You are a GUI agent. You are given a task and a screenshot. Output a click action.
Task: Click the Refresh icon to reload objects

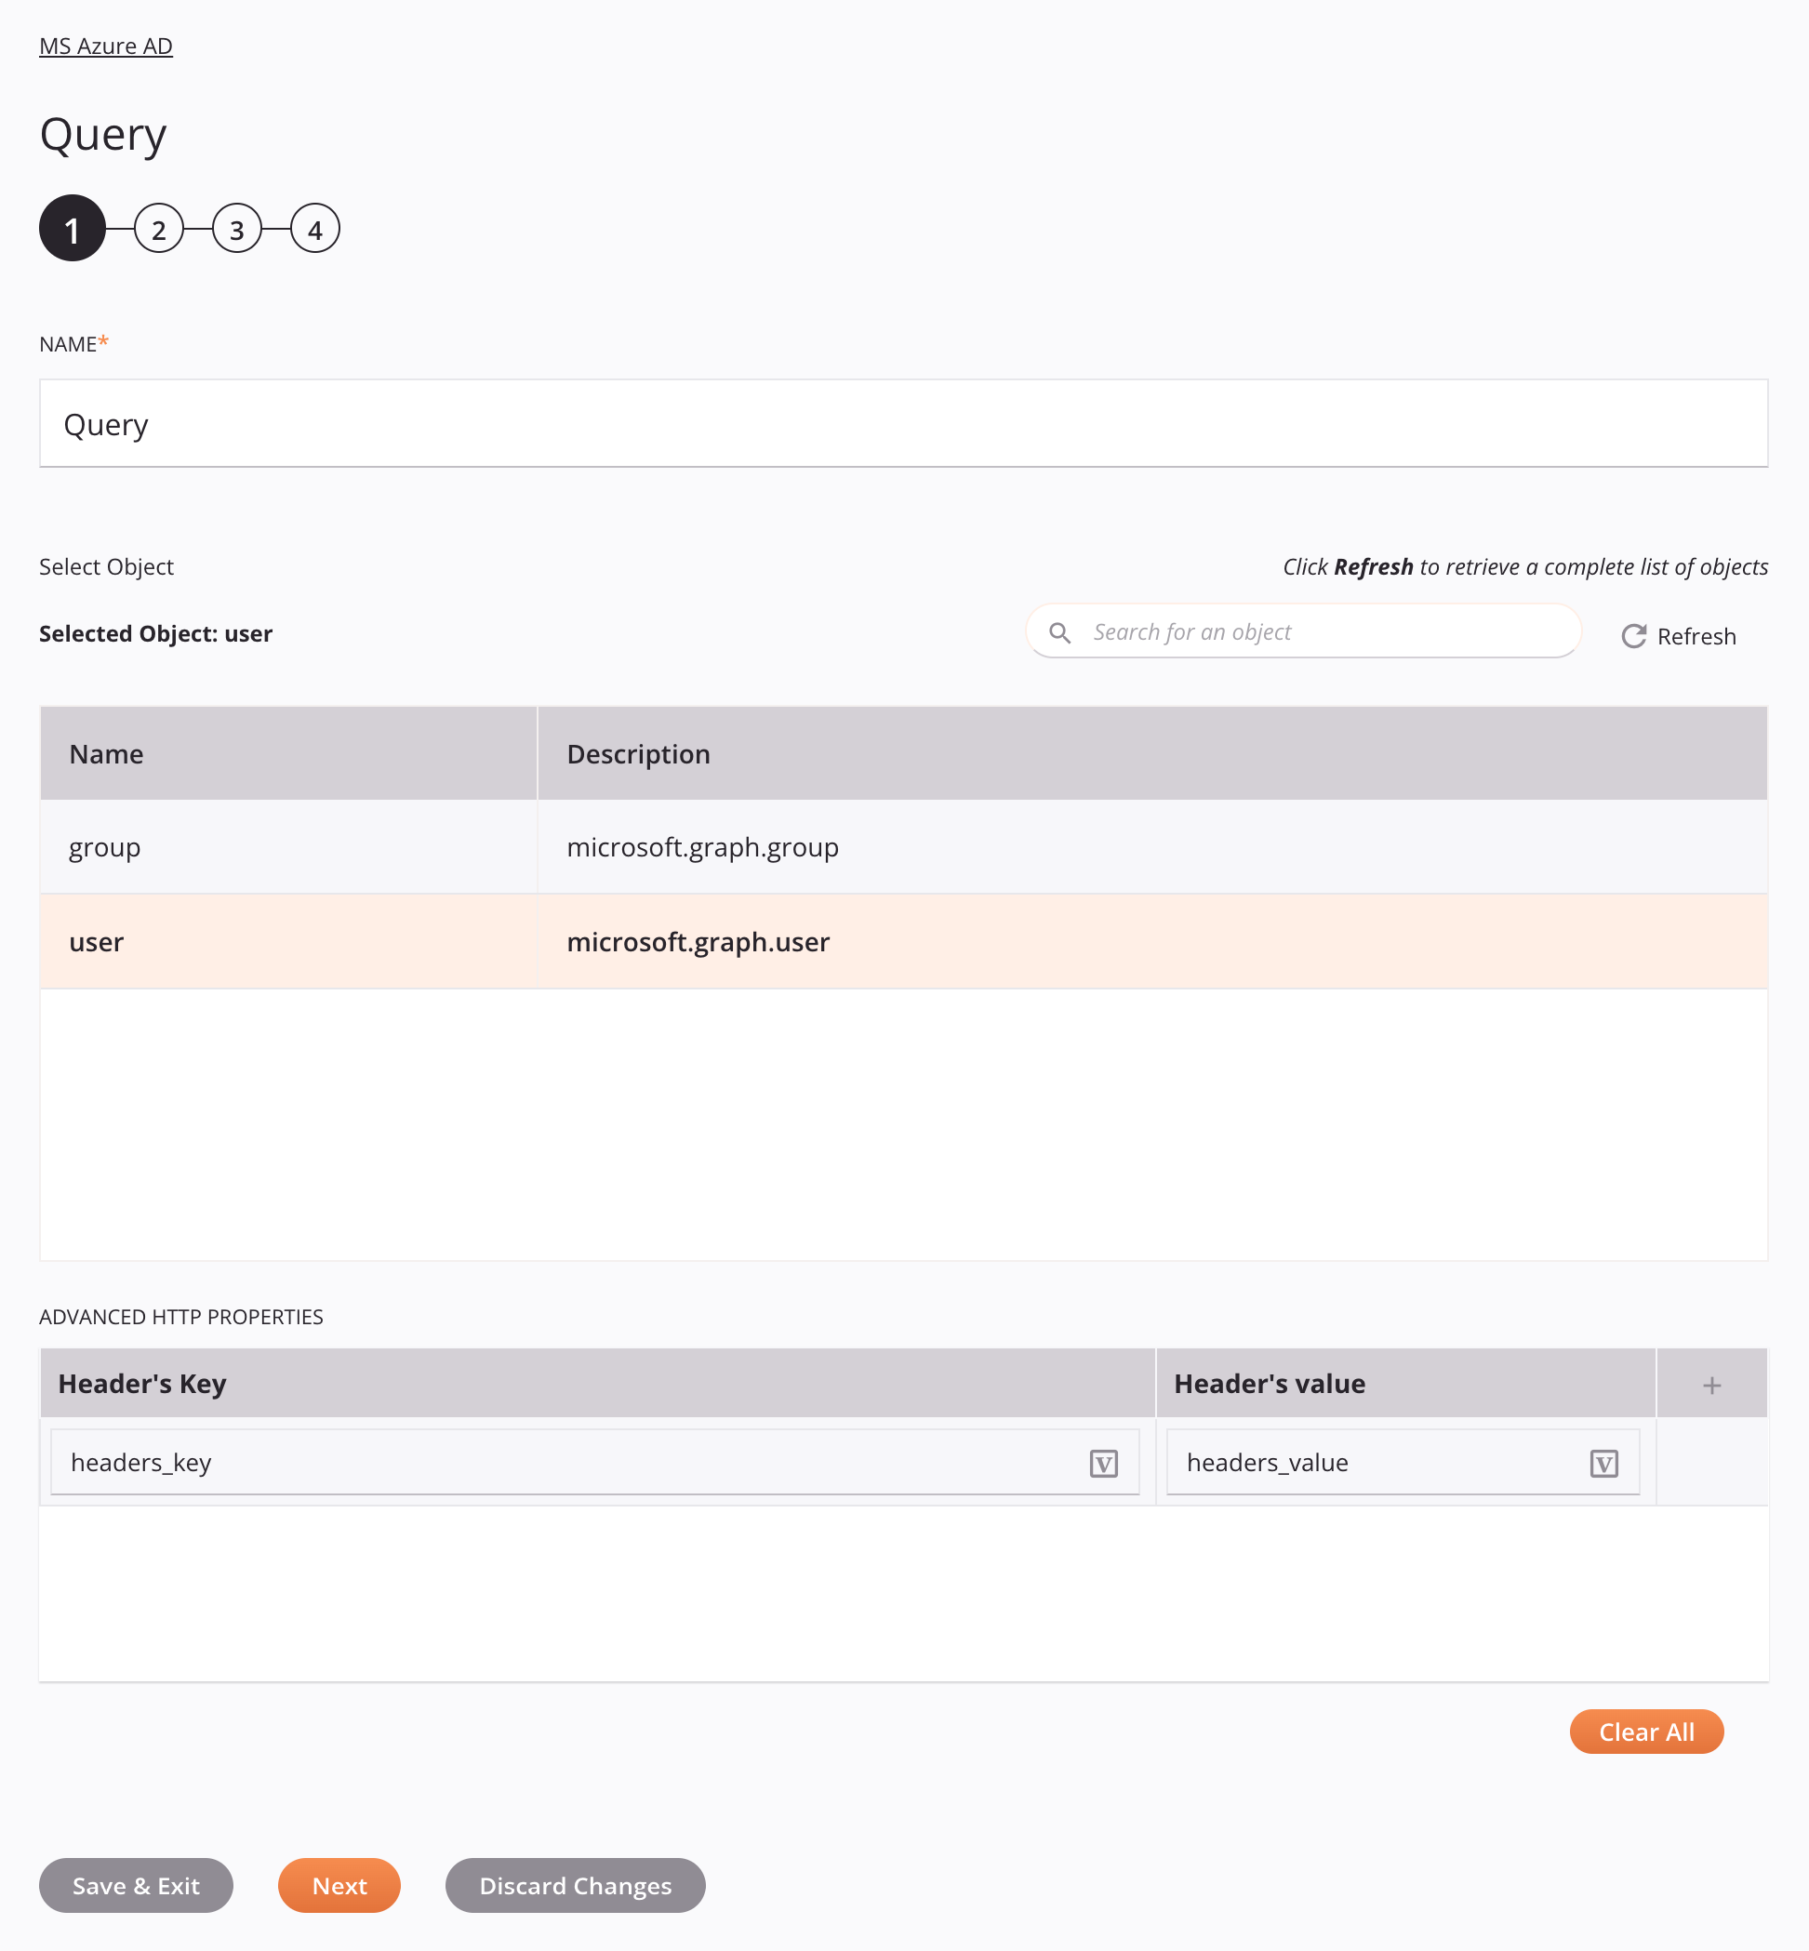pyautogui.click(x=1634, y=635)
